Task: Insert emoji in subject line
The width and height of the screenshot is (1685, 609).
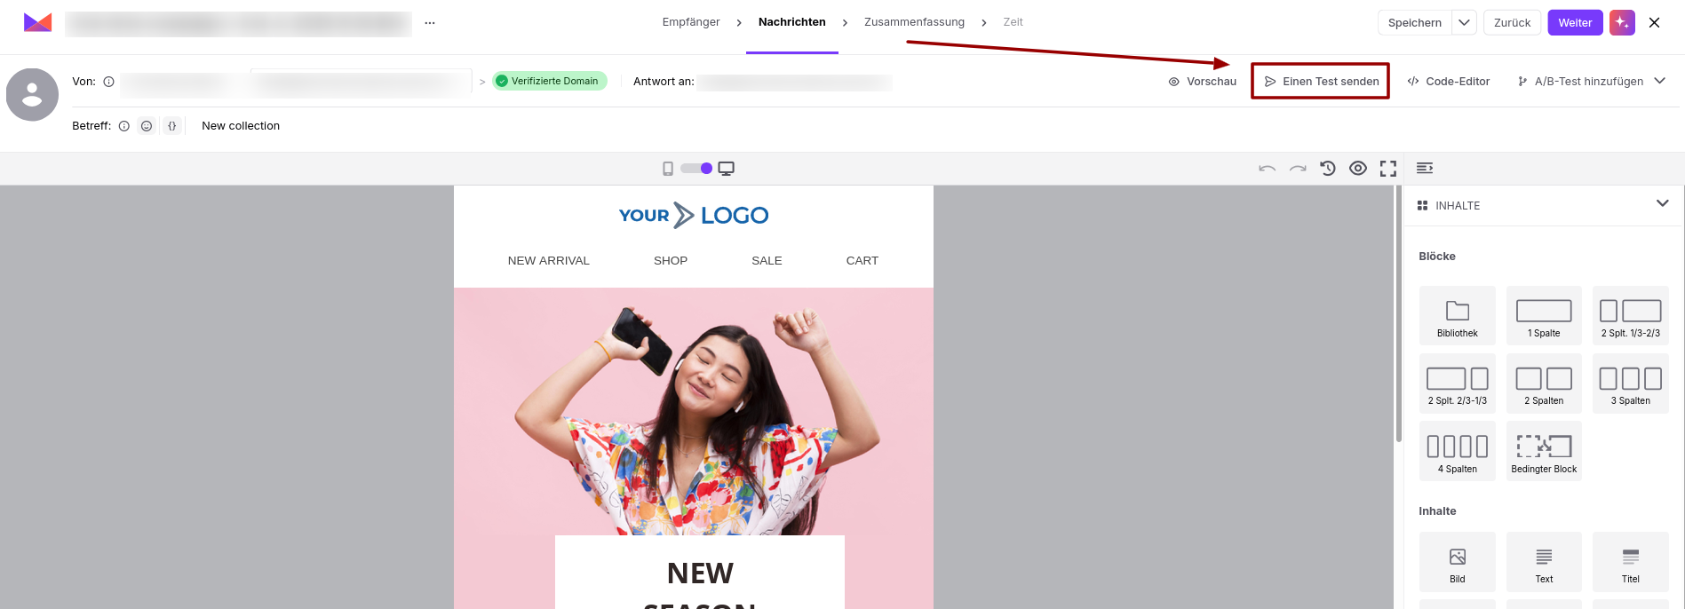Action: point(147,126)
